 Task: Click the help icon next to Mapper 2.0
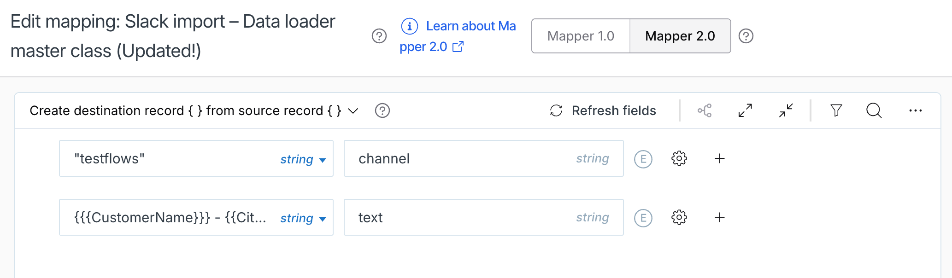click(x=746, y=36)
